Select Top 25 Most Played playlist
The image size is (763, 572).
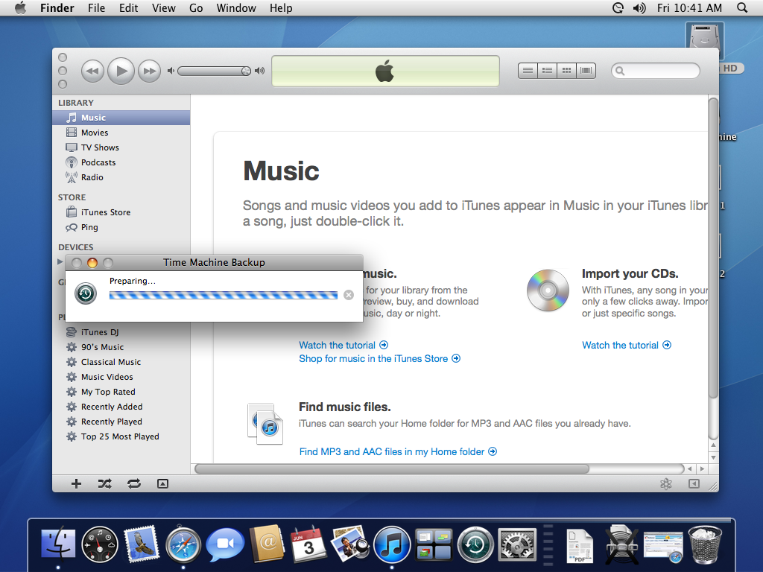[121, 436]
